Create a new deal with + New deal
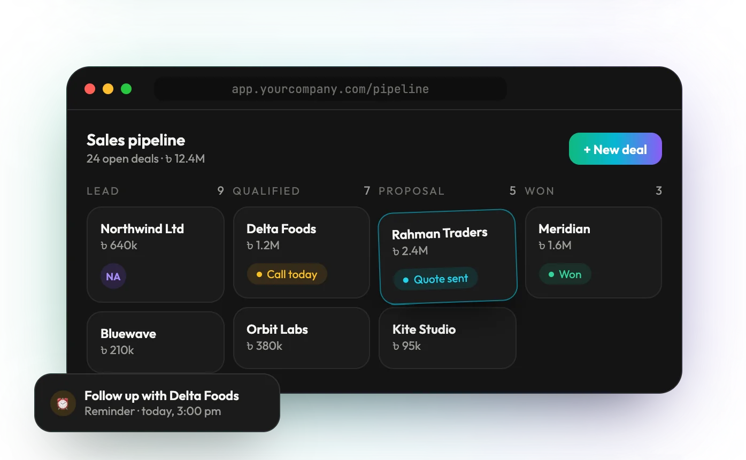This screenshot has width=746, height=460. [616, 149]
